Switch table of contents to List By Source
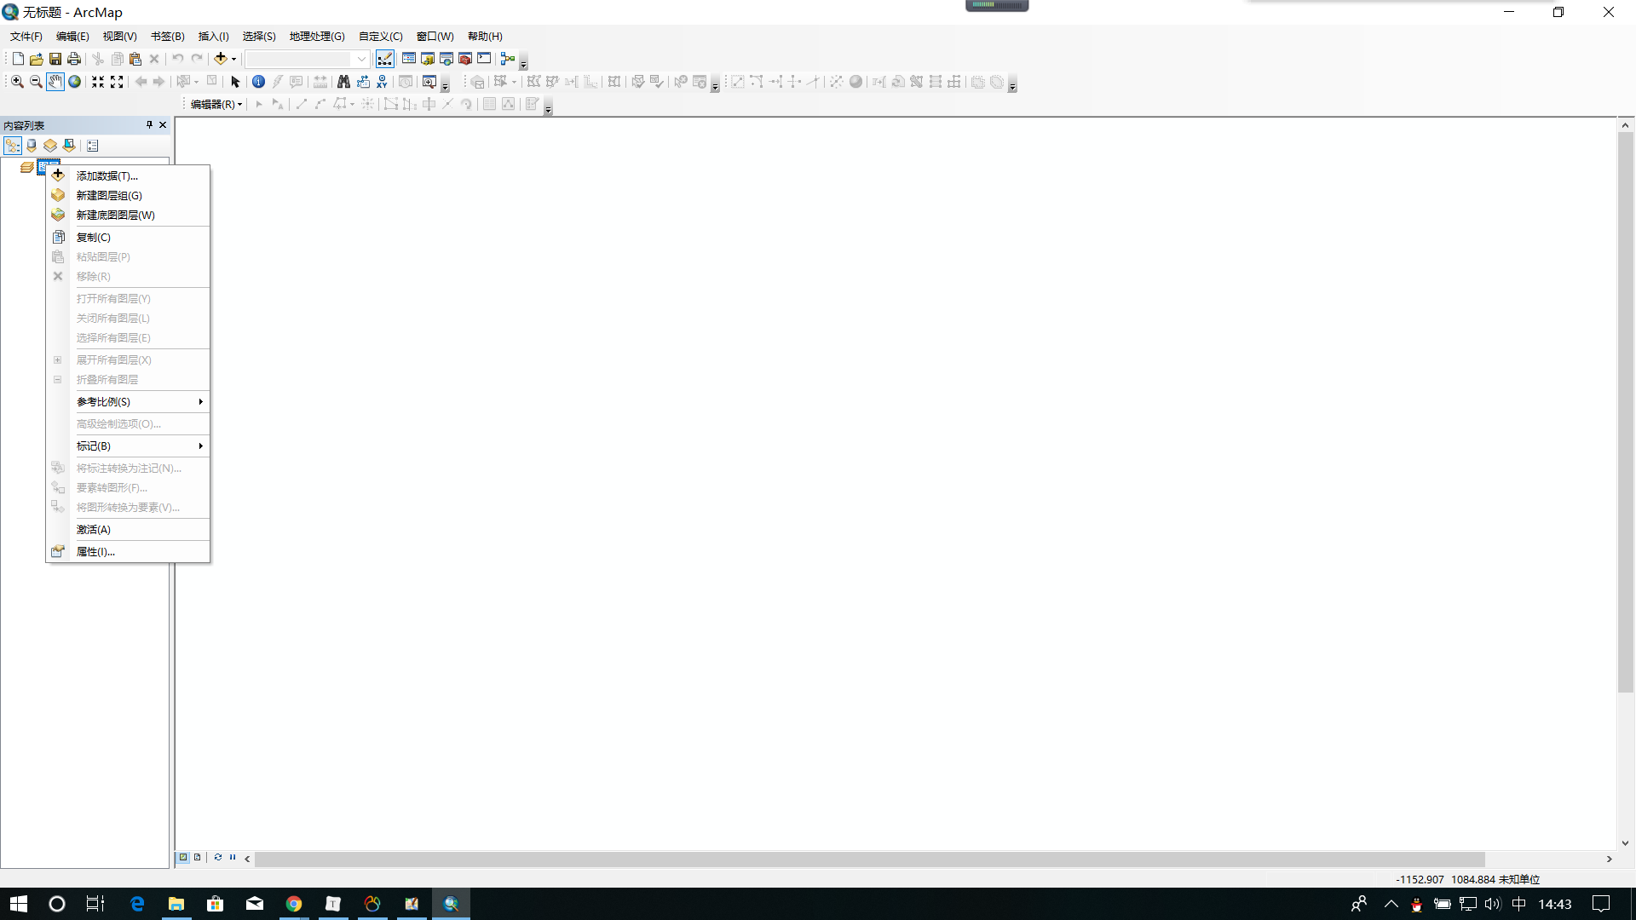Viewport: 1636px width, 920px height. pos(32,146)
